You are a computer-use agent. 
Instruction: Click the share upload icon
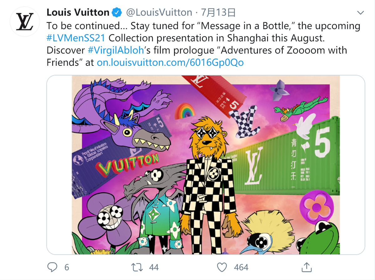307,267
